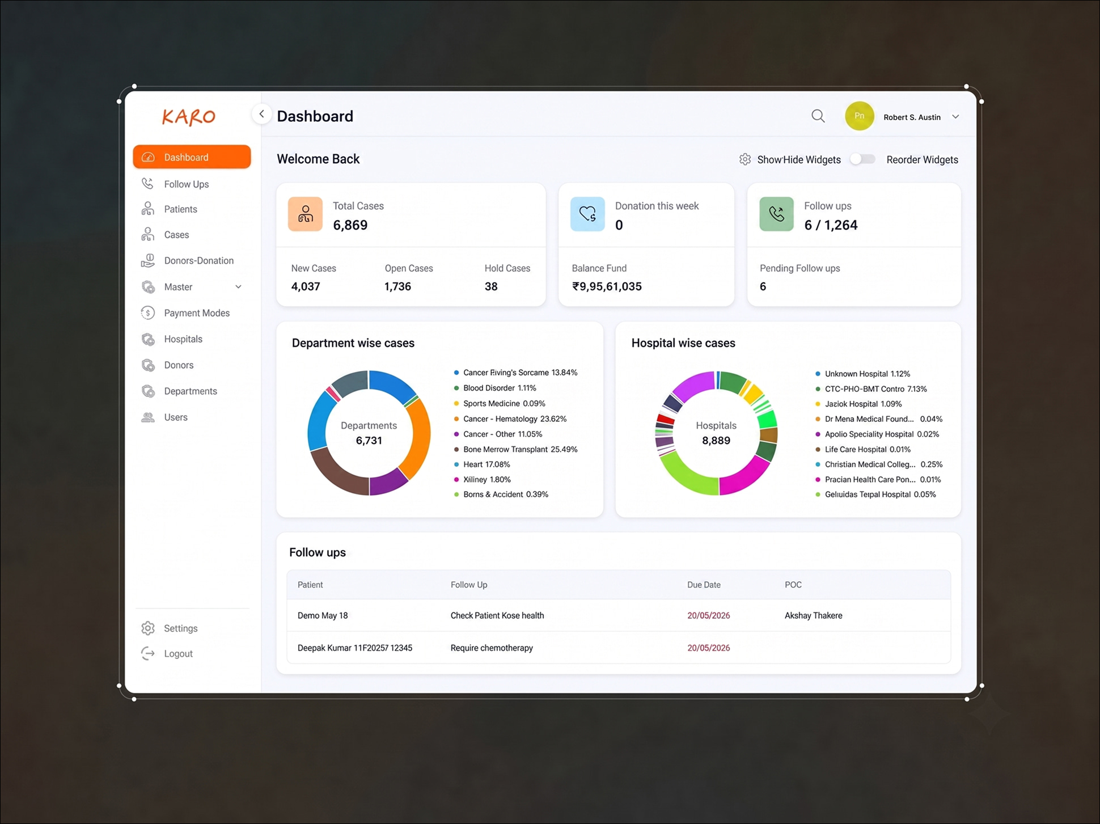Toggle the Reorder Widgets switch

[862, 159]
